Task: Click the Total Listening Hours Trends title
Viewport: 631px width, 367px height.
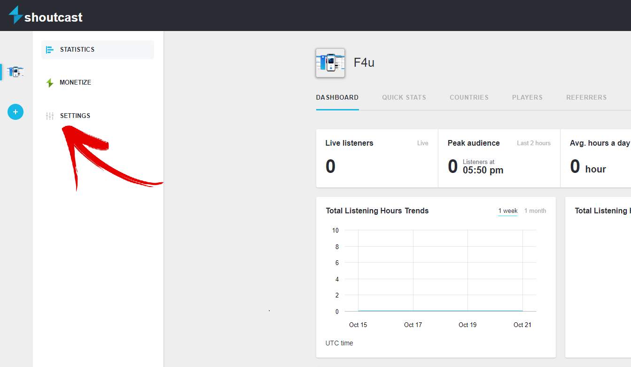Action: pyautogui.click(x=377, y=211)
